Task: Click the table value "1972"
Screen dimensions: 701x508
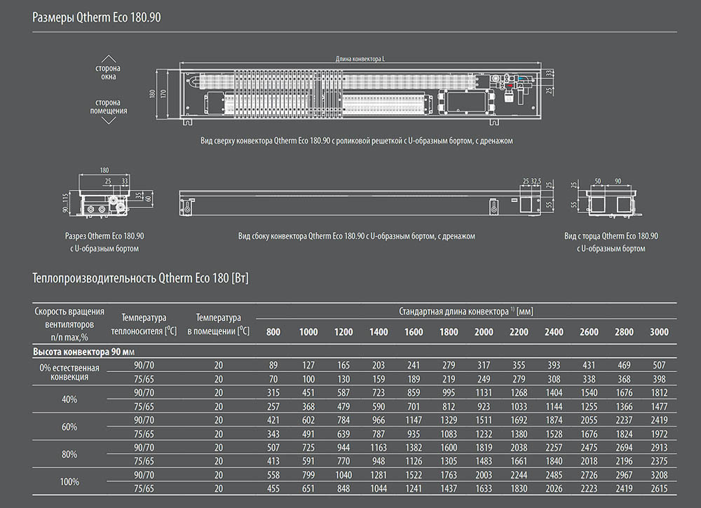Action: [x=659, y=434]
